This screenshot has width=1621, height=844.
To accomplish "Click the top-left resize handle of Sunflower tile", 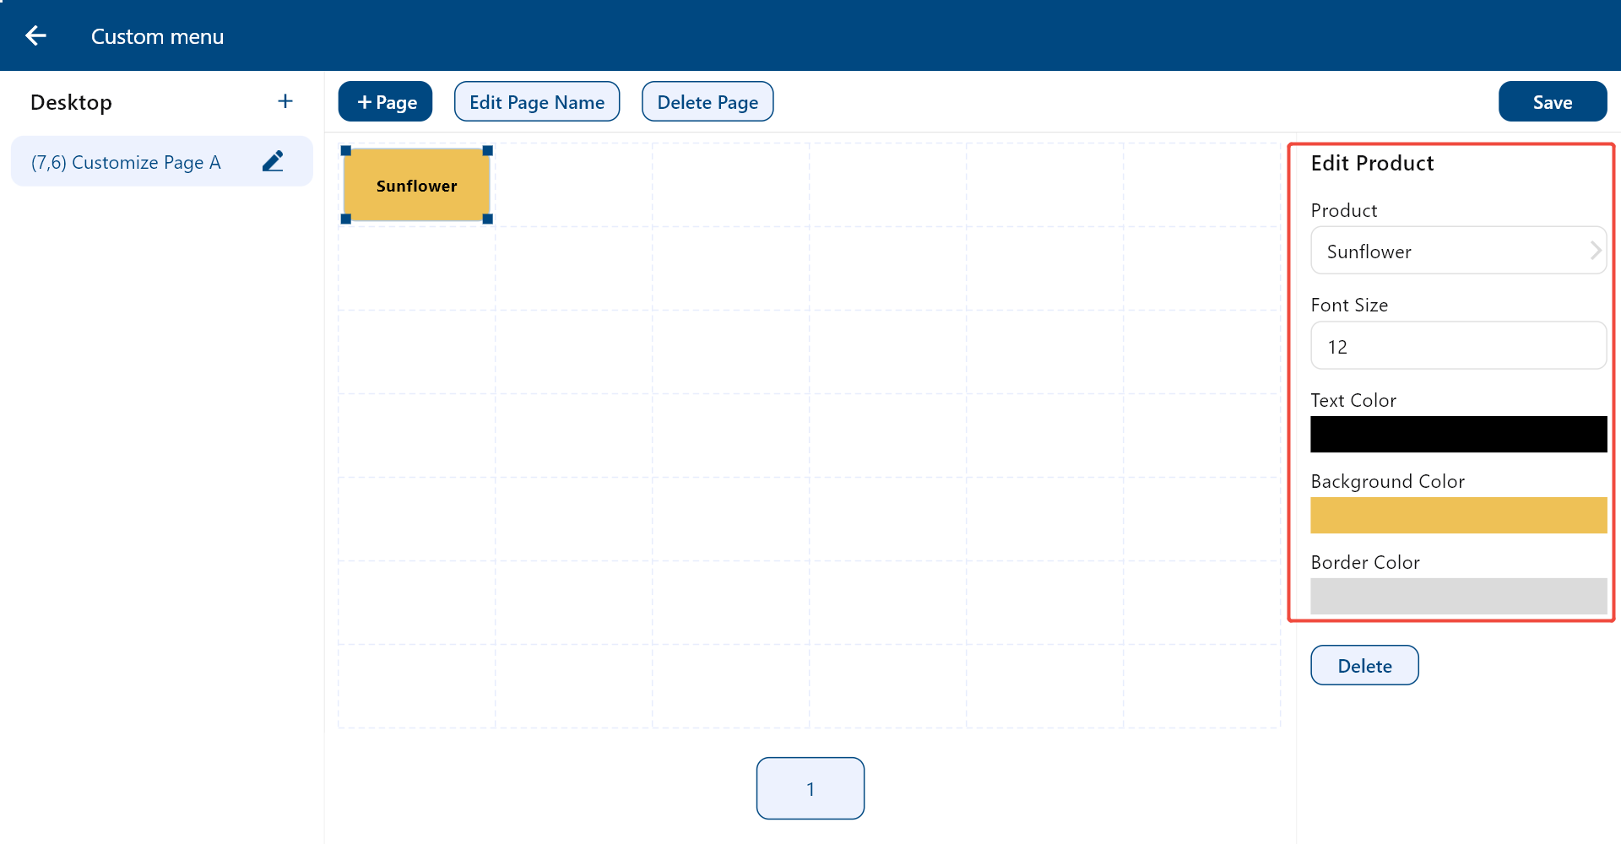I will (x=346, y=151).
